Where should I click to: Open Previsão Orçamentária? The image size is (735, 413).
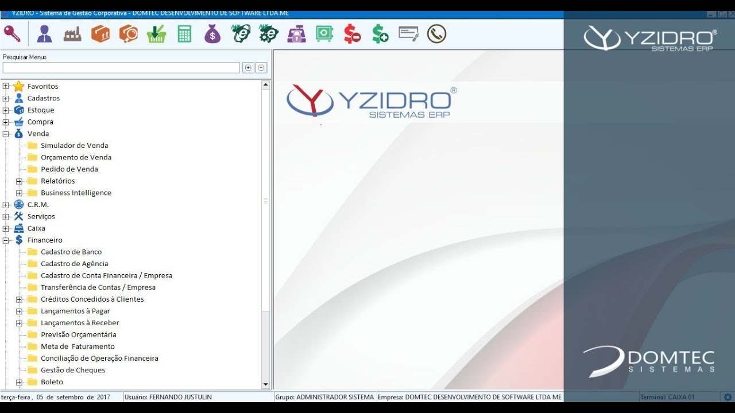(78, 334)
